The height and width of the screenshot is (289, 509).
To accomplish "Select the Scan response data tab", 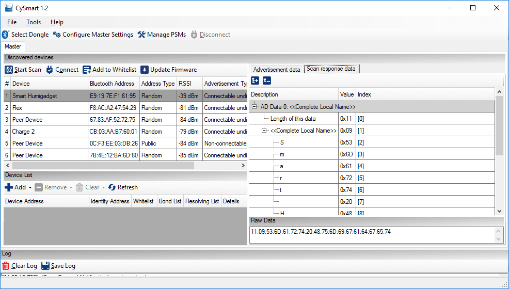I will tap(331, 69).
